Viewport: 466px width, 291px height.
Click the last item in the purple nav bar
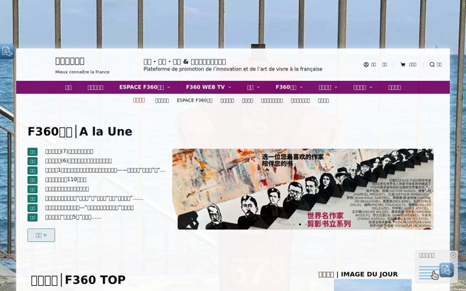(394, 87)
